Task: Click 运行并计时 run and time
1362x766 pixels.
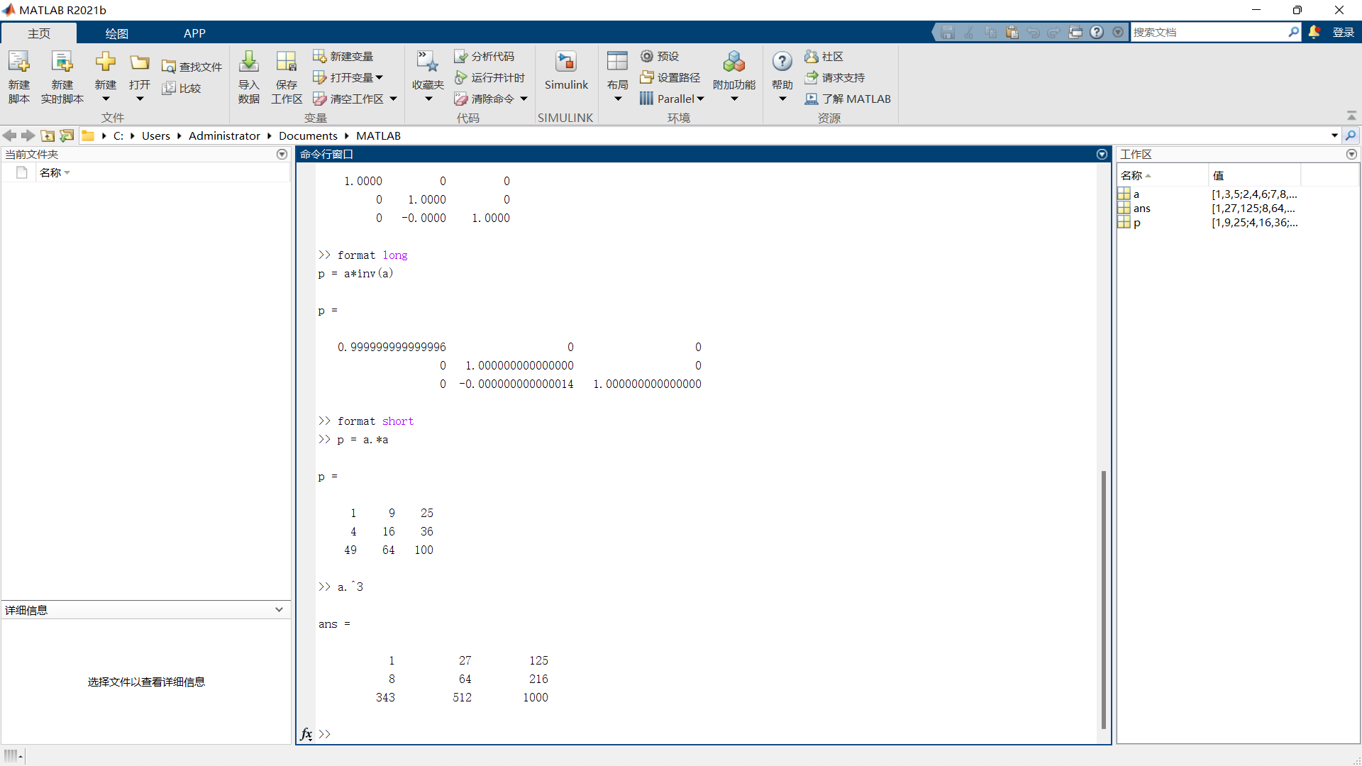Action: pos(489,77)
